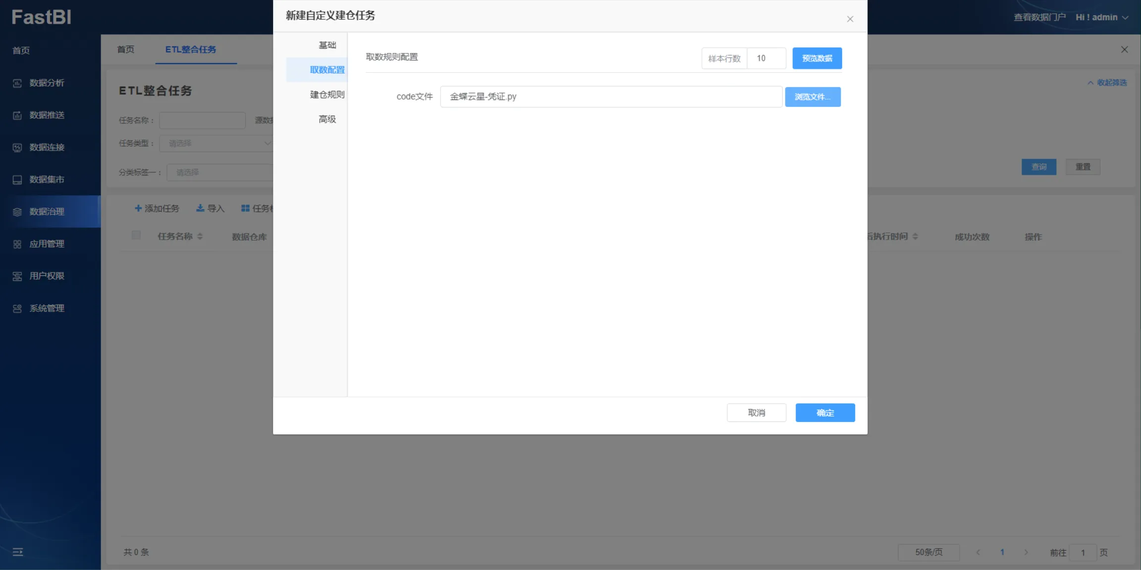The image size is (1141, 570).
Task: Click the 数据推送 sidebar icon
Action: [17, 115]
